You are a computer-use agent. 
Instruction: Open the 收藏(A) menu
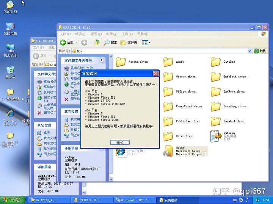111,34
